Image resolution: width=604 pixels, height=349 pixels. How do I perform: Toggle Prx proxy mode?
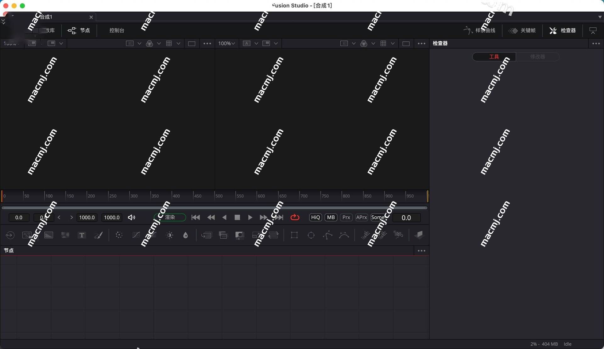click(346, 217)
